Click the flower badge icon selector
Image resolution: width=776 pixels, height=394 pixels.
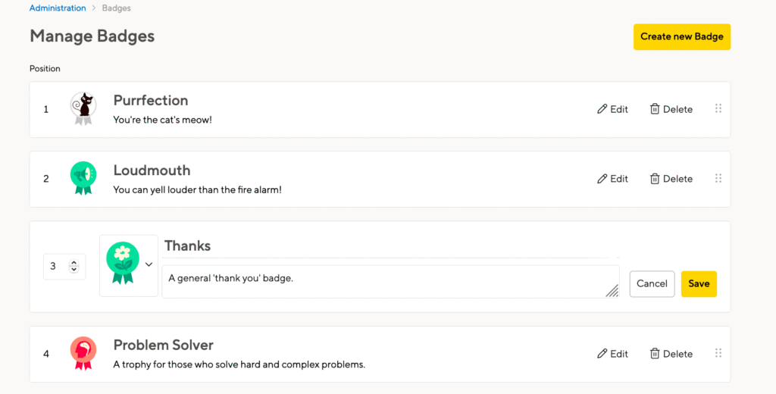[129, 266]
